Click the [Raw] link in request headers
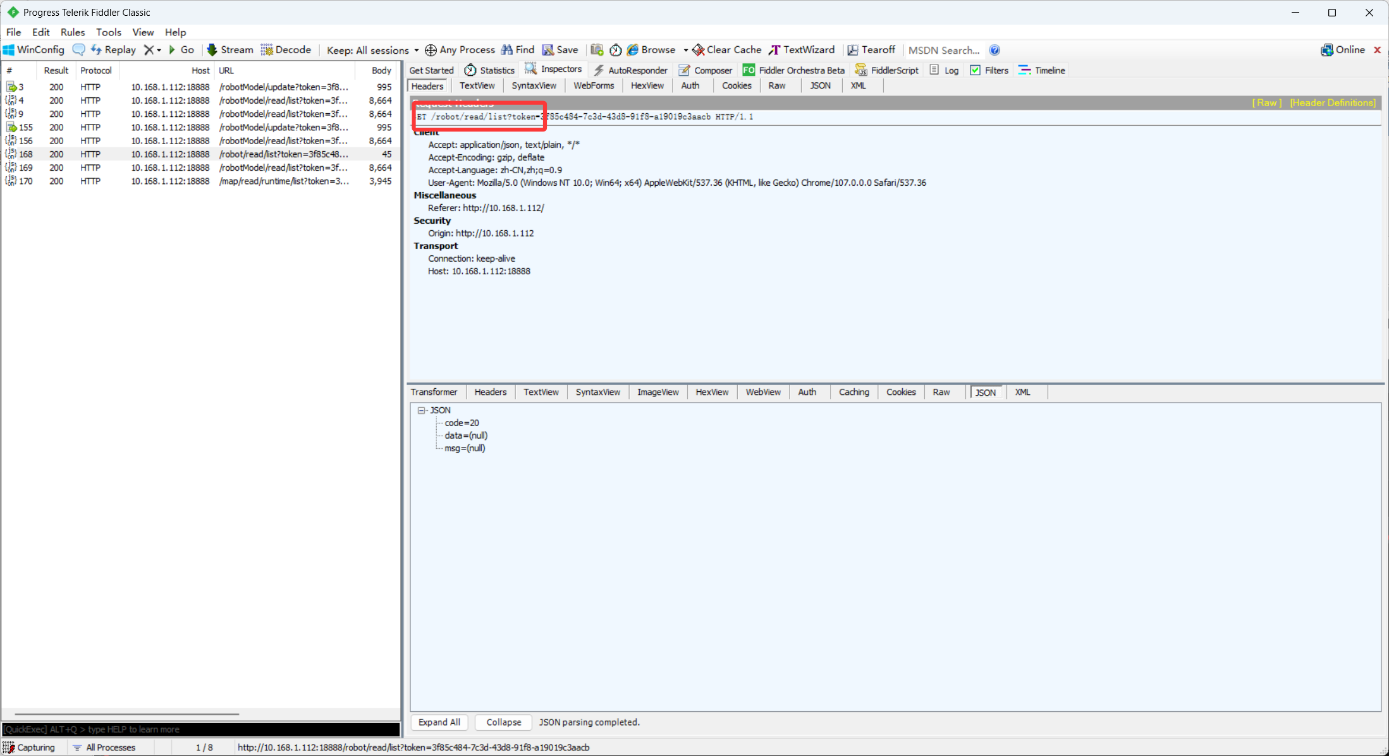This screenshot has height=756, width=1389. pyautogui.click(x=1266, y=102)
